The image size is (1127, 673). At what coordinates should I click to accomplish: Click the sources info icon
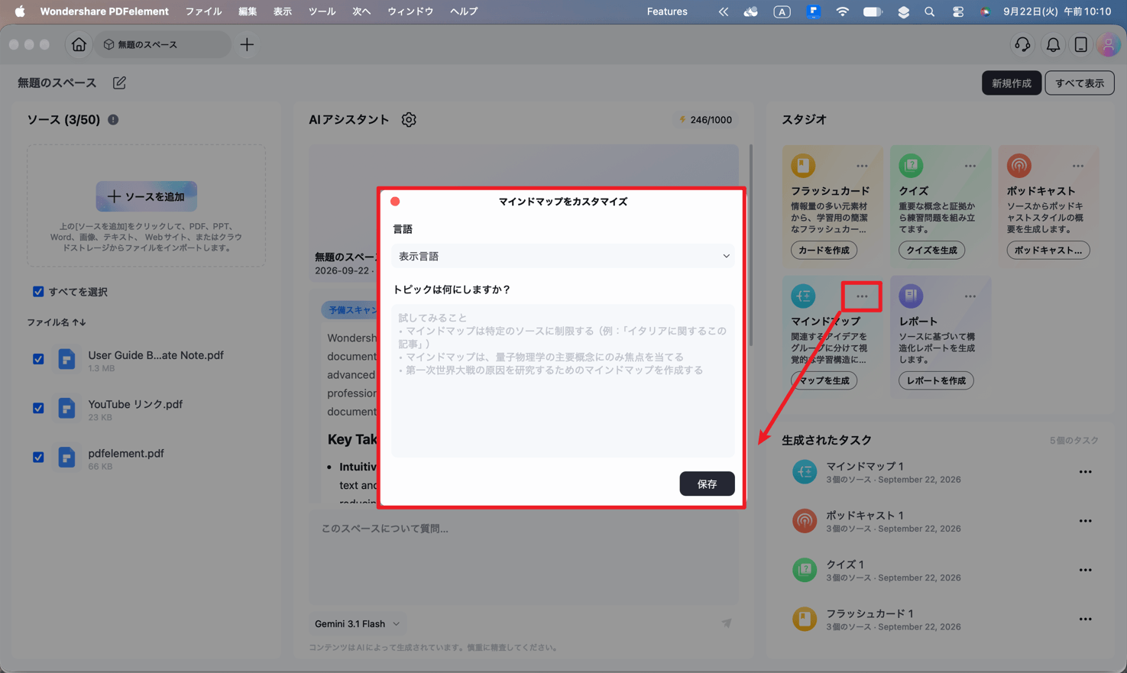[x=113, y=120]
